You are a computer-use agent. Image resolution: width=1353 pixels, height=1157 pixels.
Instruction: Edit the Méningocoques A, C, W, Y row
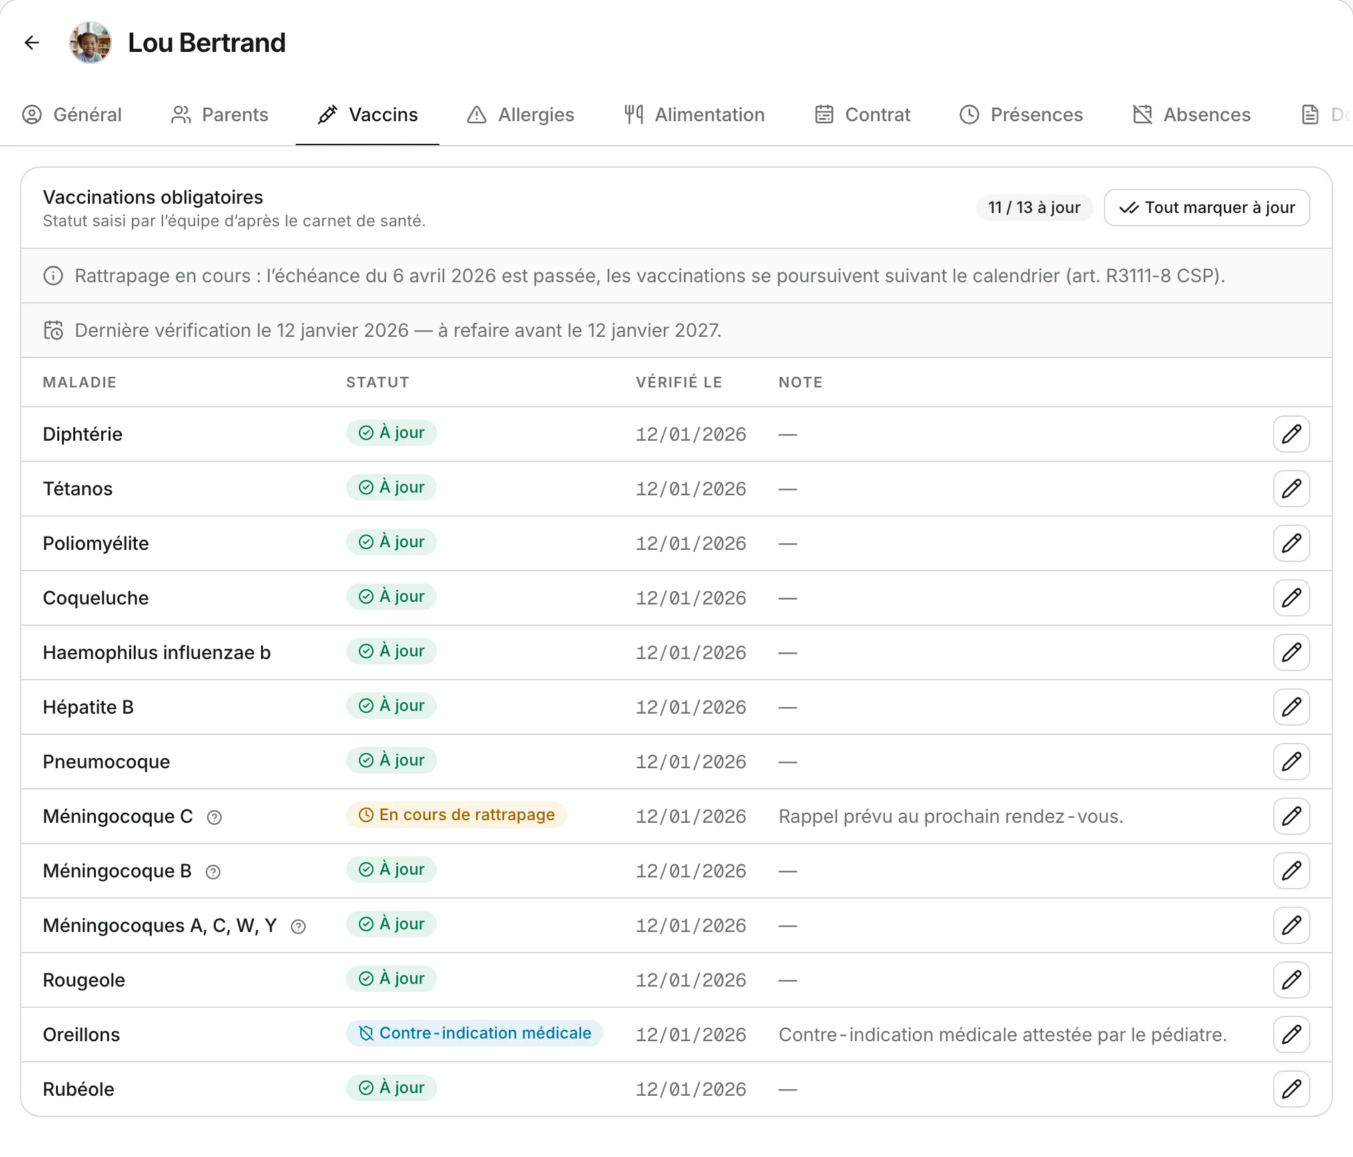pos(1291,925)
